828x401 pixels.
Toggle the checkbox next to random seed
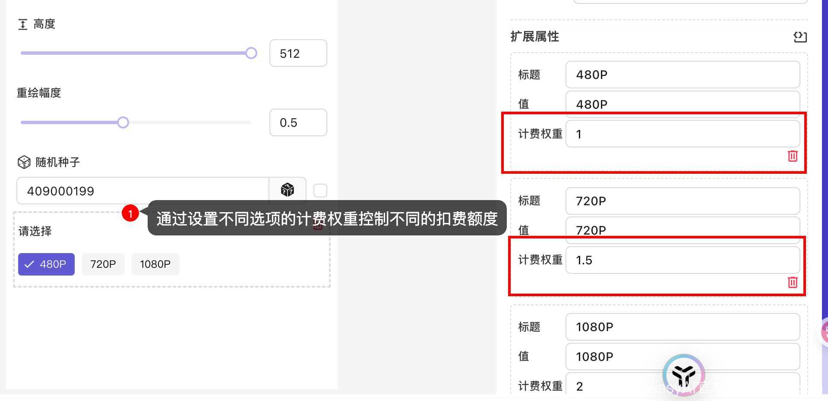coord(320,191)
